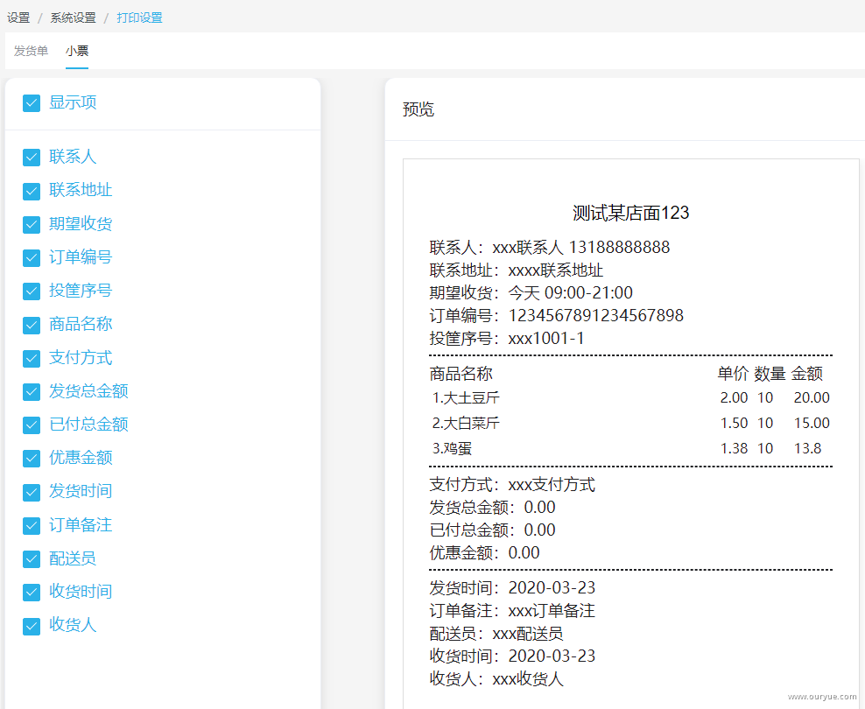Viewport: 865px width, 709px height.
Task: Uncheck the 显示项 master checkbox
Action: point(32,103)
